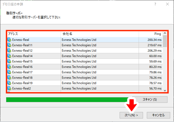The height and width of the screenshot is (122, 174).
Task: Click company name in the Exness-Real19 row
Action: click(79, 83)
